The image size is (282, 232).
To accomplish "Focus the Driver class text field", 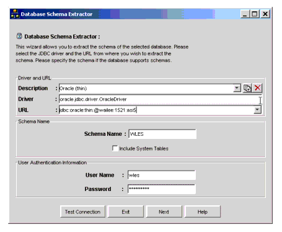I will (161, 99).
